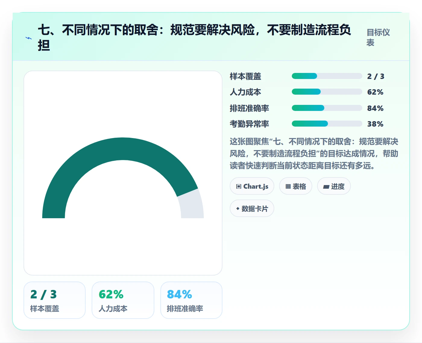Image resolution: width=422 pixels, height=343 pixels.
Task: Click the dark green gauge arc
Action: coord(121,149)
